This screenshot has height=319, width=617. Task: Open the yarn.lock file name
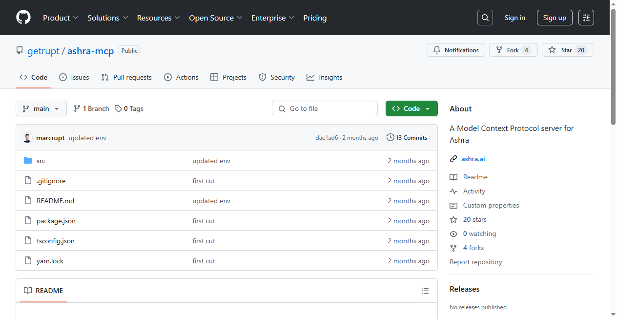[50, 261]
